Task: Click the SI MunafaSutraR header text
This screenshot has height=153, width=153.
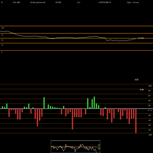Action: coord(38,2)
